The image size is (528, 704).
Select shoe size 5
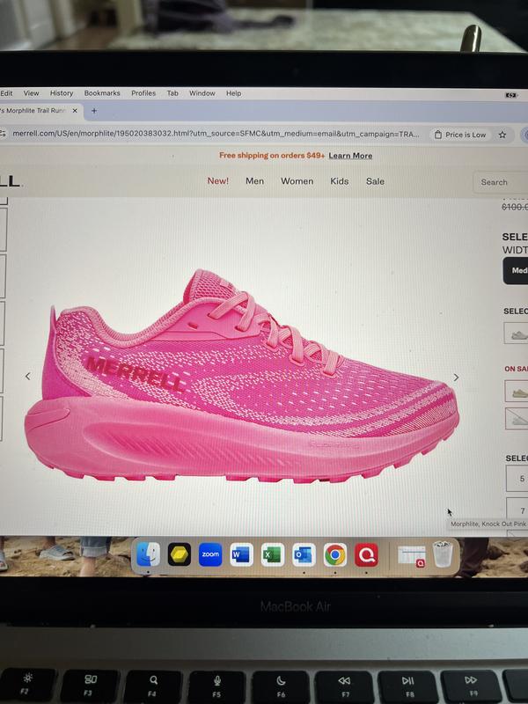[x=517, y=478]
